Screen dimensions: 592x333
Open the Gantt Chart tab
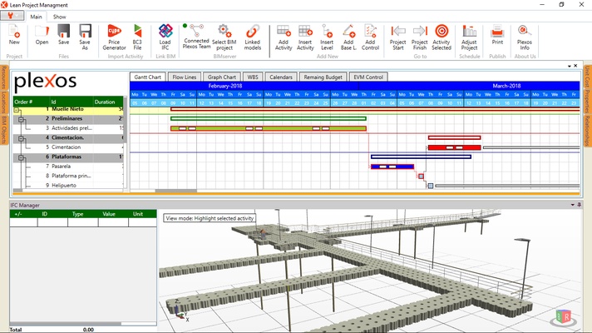tap(147, 77)
